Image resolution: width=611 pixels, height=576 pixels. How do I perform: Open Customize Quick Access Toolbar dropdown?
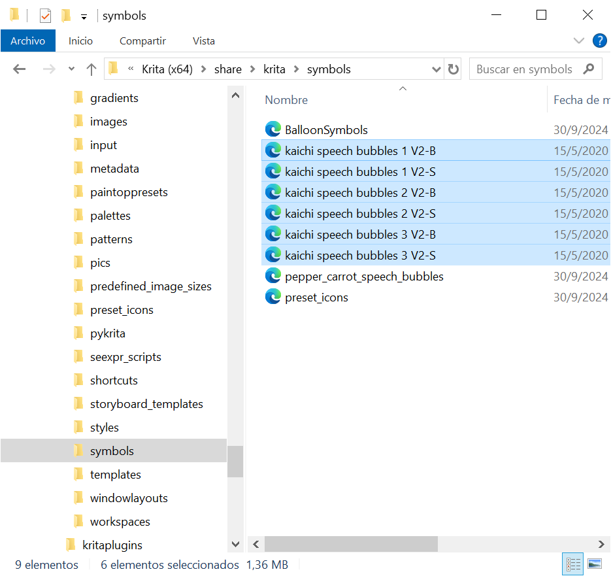point(84,16)
